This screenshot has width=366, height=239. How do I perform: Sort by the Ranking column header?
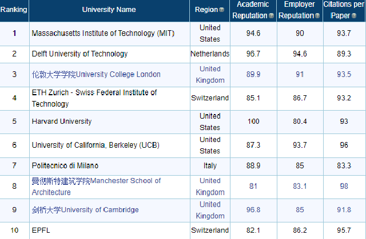click(x=13, y=10)
